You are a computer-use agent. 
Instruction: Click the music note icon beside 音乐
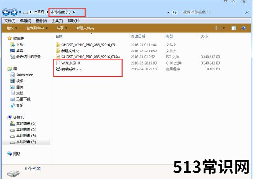(x=13, y=105)
